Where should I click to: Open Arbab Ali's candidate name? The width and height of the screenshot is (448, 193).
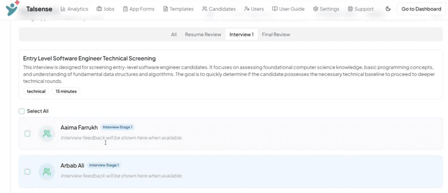click(72, 166)
